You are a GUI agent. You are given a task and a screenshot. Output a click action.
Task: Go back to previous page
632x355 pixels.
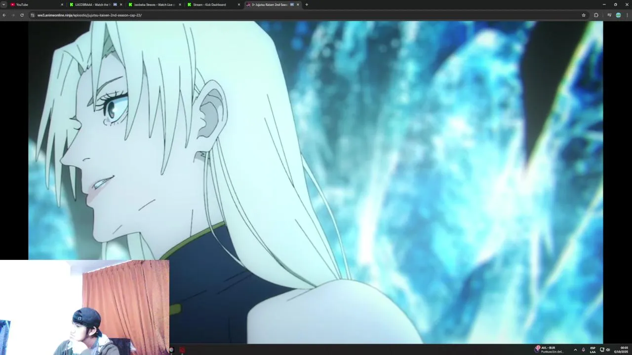4,15
